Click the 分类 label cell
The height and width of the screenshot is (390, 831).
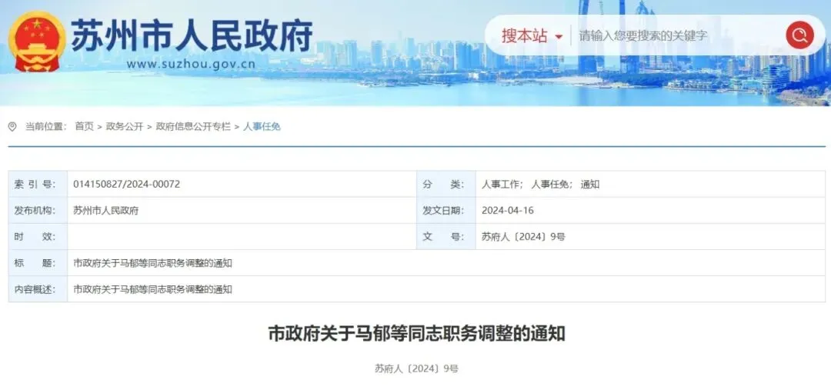click(446, 185)
